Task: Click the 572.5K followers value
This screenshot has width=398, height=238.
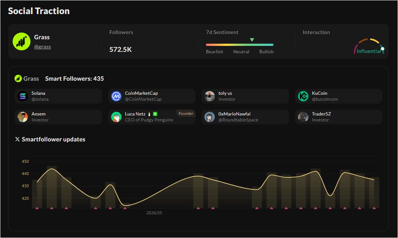Action: coord(120,50)
